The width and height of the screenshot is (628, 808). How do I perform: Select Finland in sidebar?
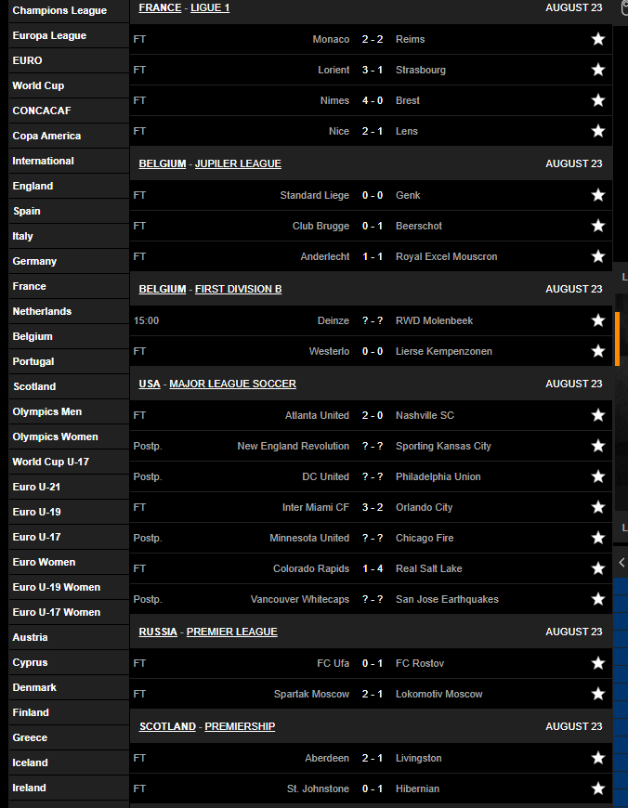tap(69, 712)
